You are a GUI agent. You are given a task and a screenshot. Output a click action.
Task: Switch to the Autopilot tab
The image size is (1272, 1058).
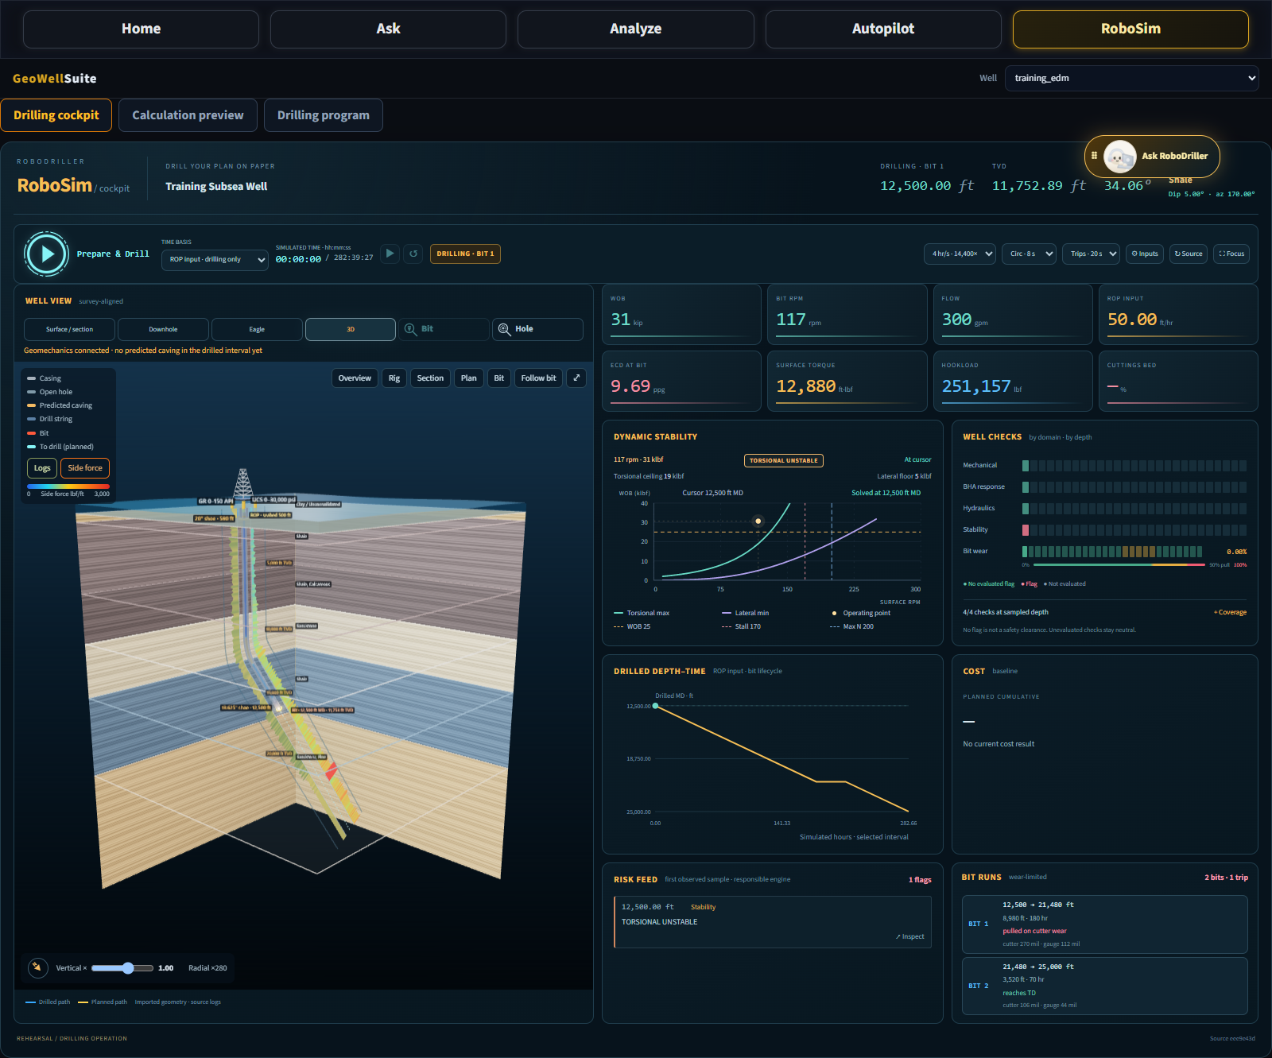coord(883,29)
